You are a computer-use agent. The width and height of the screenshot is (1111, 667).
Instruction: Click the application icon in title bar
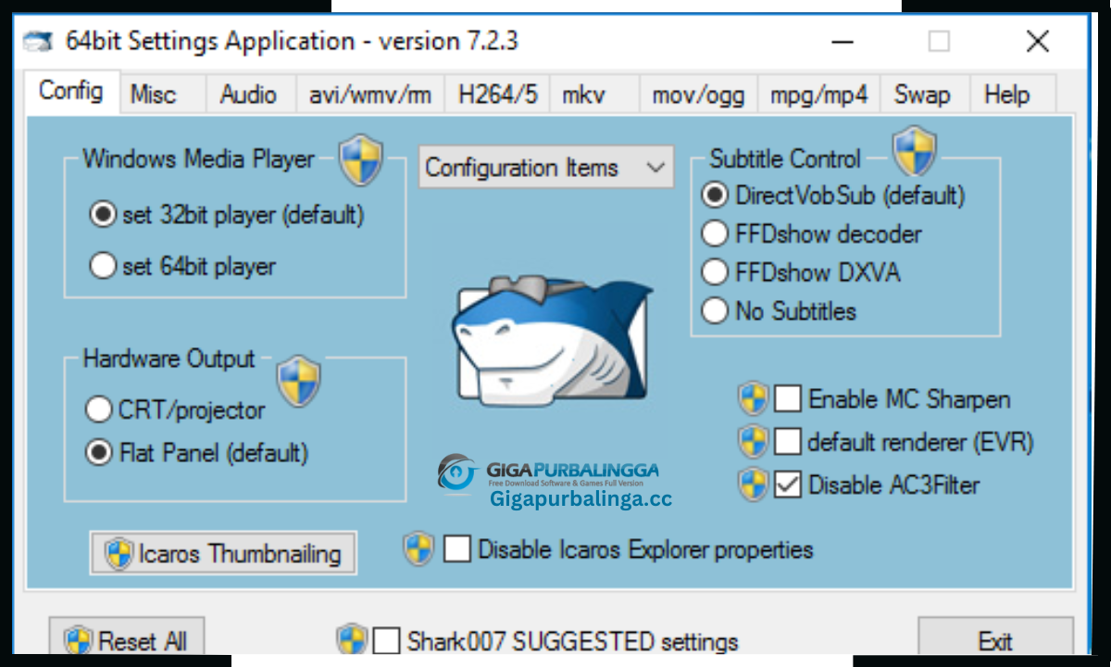pos(37,41)
